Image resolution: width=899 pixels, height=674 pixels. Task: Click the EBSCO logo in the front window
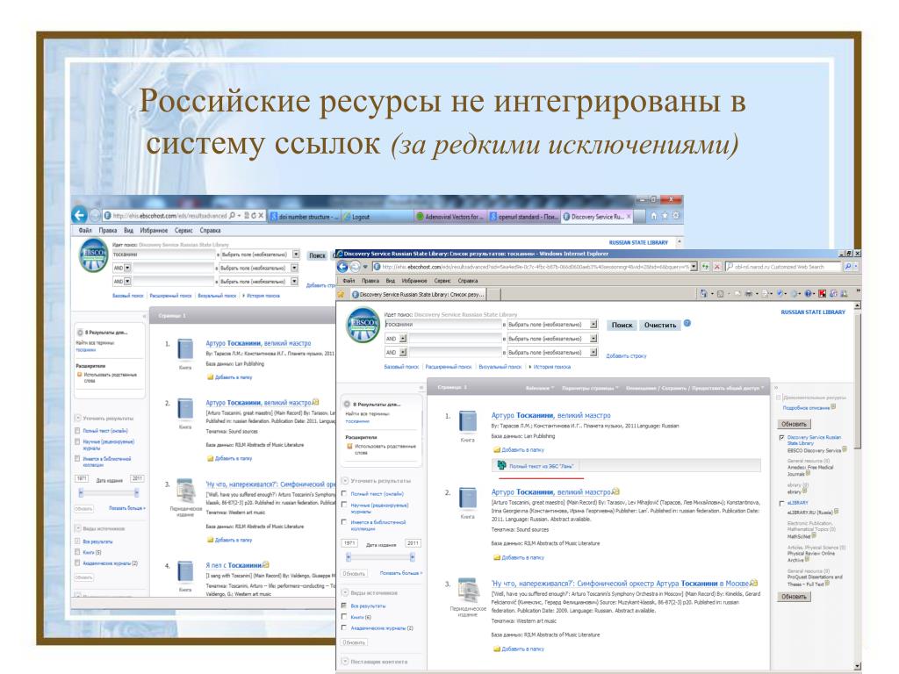pos(363,326)
